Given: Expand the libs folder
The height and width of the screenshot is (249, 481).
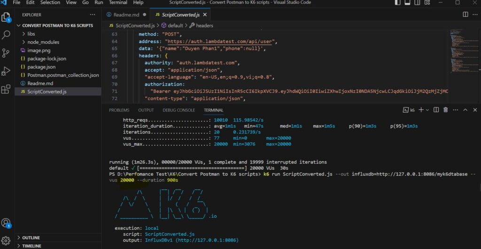Looking at the screenshot, I should pyautogui.click(x=31, y=34).
